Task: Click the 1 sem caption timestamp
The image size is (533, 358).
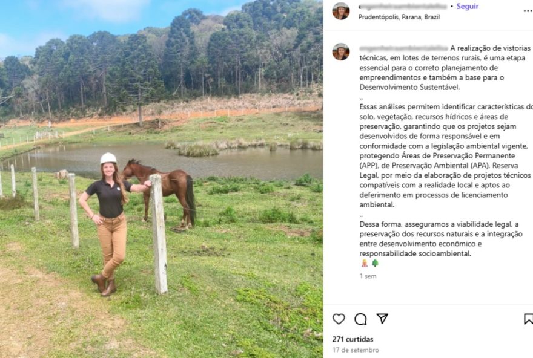Action: coord(368,276)
